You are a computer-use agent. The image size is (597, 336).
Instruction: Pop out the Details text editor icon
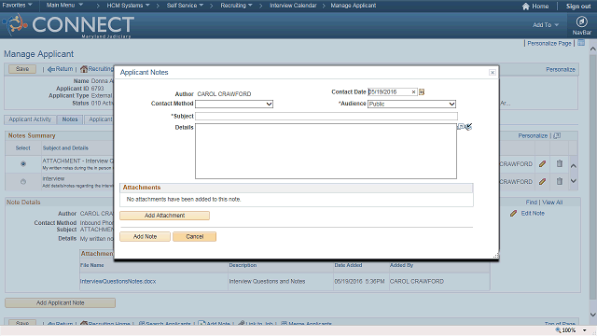point(461,127)
